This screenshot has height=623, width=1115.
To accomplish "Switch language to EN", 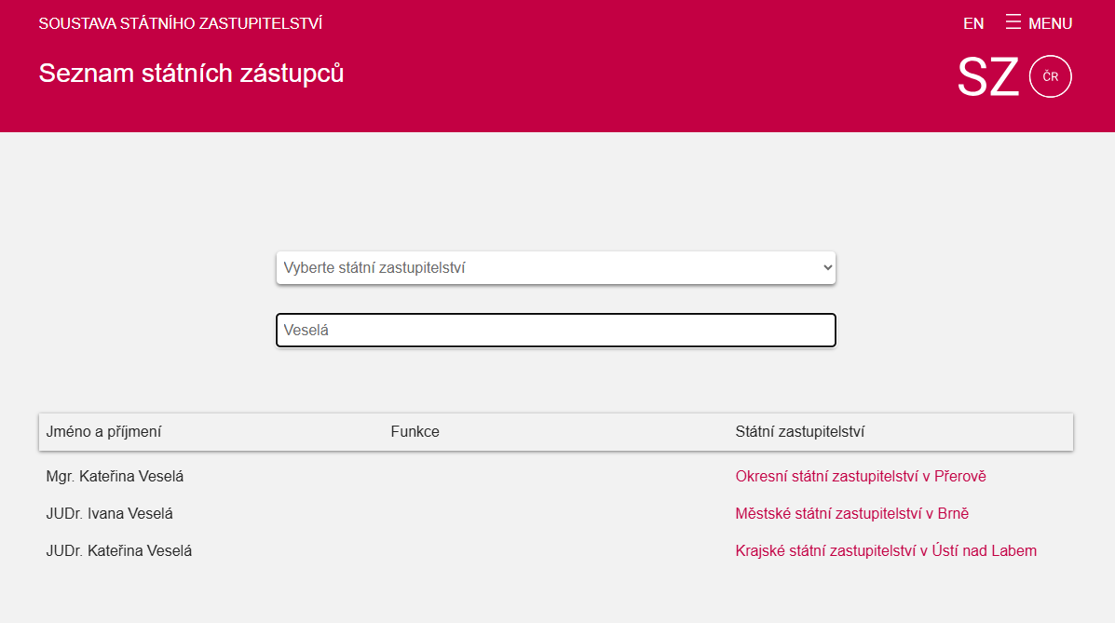I will pos(973,23).
